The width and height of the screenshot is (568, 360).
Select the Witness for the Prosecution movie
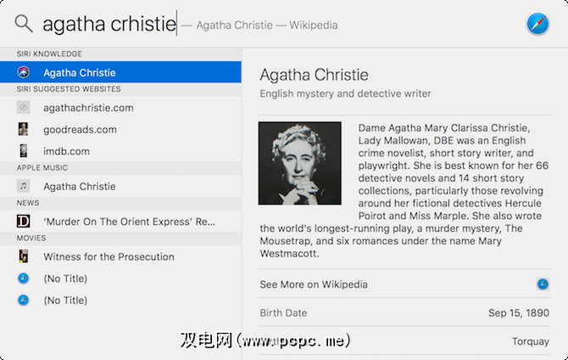coord(109,256)
